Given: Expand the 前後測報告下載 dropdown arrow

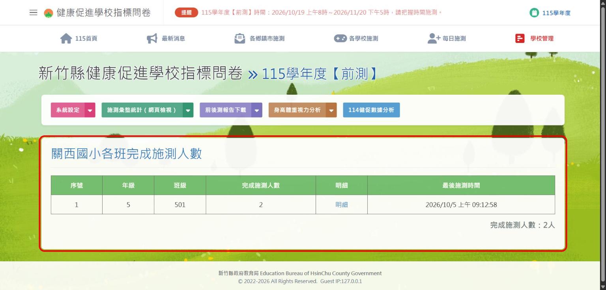Looking at the screenshot, I should [x=257, y=110].
